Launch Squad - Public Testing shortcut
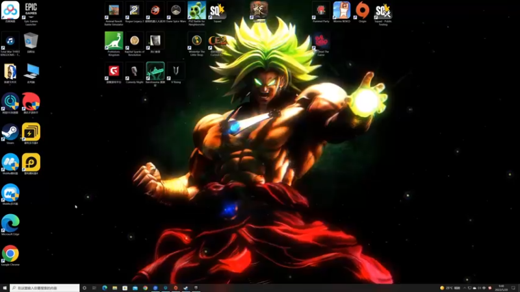 coord(383,13)
